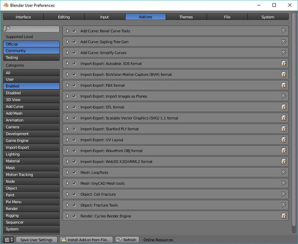Click community icon on Bevel Curve Tools row
298x244 pixels.
pyautogui.click(x=284, y=31)
